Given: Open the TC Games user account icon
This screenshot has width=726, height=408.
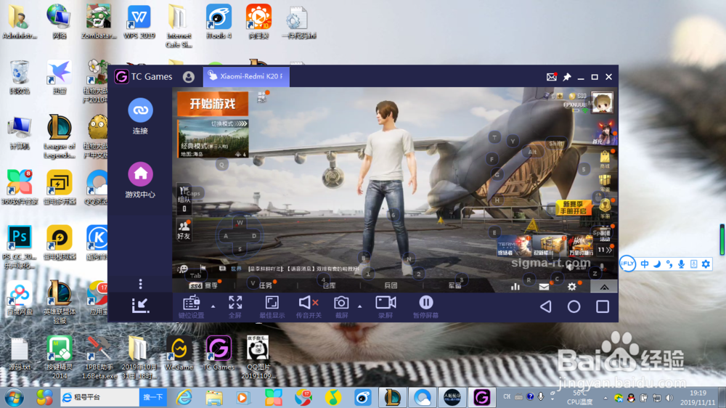Looking at the screenshot, I should [x=189, y=77].
